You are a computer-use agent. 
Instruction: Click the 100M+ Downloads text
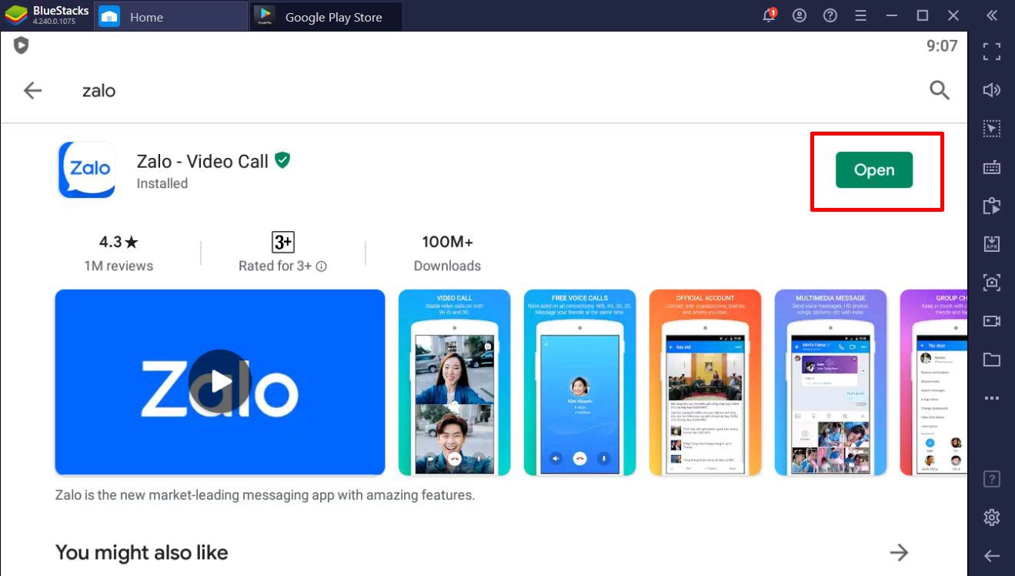[x=447, y=253]
